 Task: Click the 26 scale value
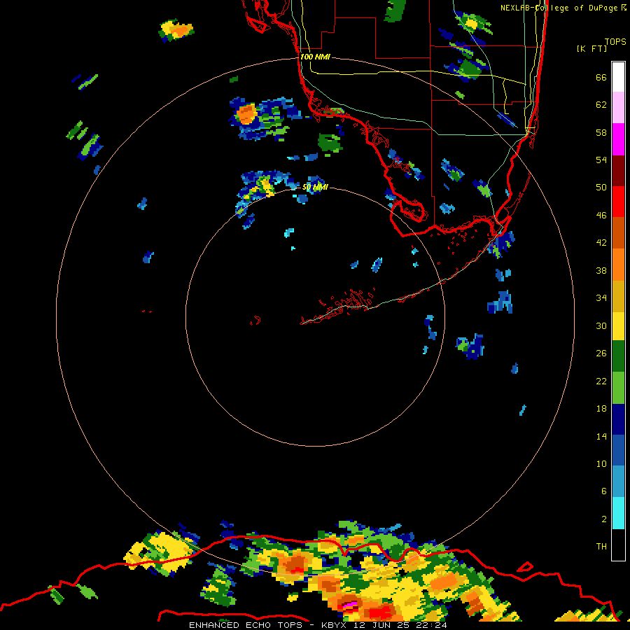tap(601, 353)
